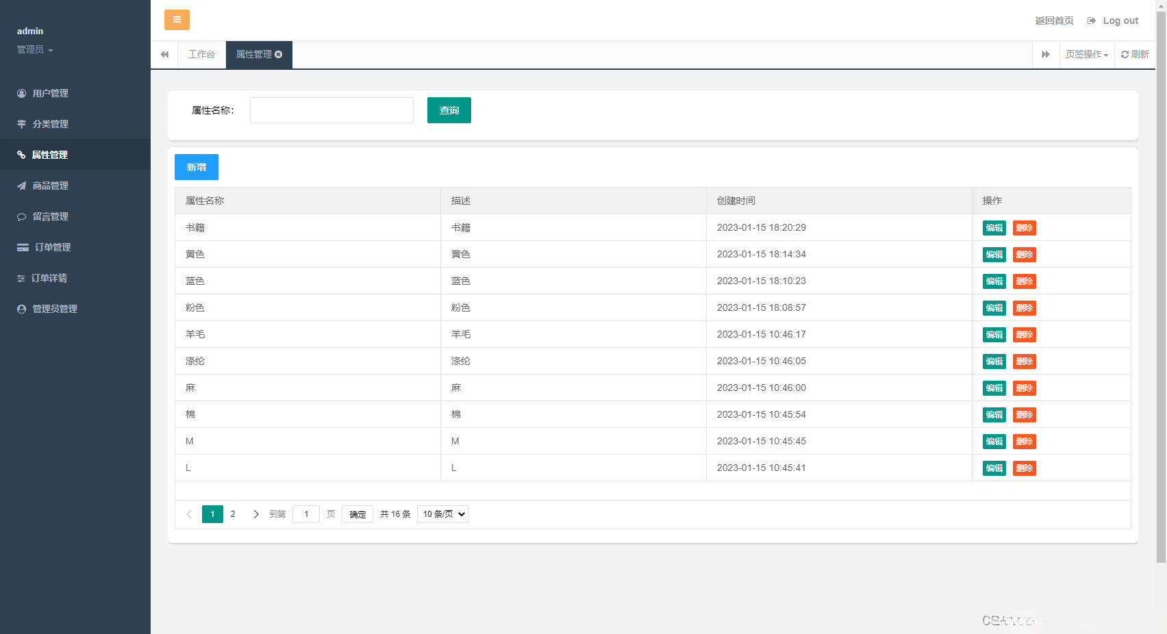The height and width of the screenshot is (634, 1167).
Task: Open 用户管理 in sidebar menu
Action: (x=75, y=93)
